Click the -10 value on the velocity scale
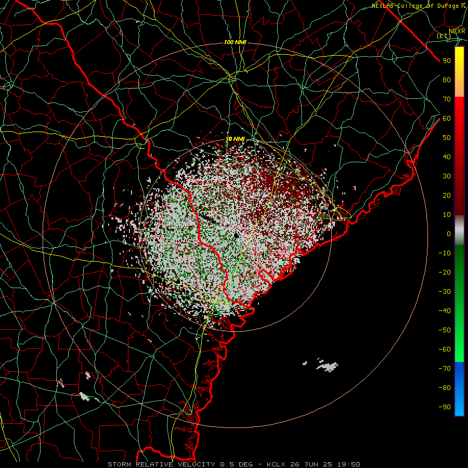Image resolution: width=468 pixels, height=468 pixels. 445,253
